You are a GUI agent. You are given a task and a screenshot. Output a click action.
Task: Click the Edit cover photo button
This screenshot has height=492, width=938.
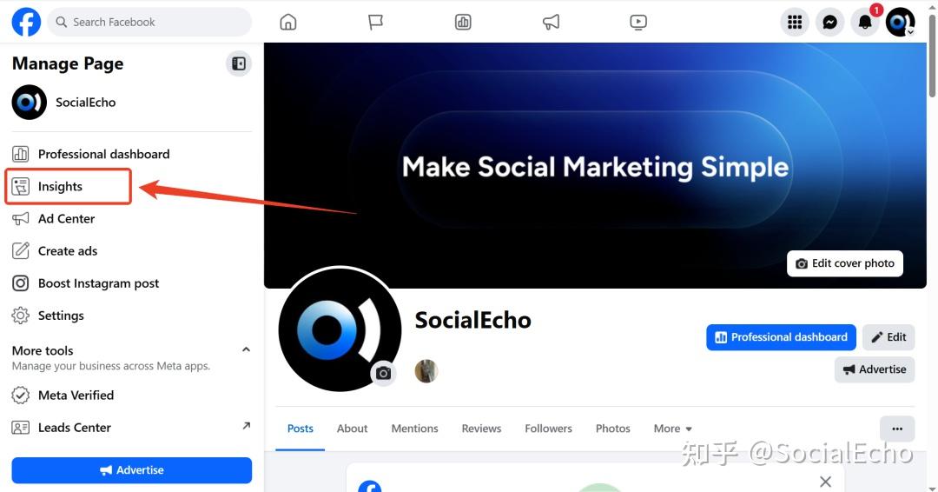[845, 263]
